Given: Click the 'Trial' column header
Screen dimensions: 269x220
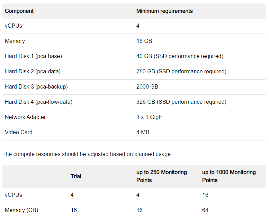Looking at the screenshot, I should (x=76, y=176).
